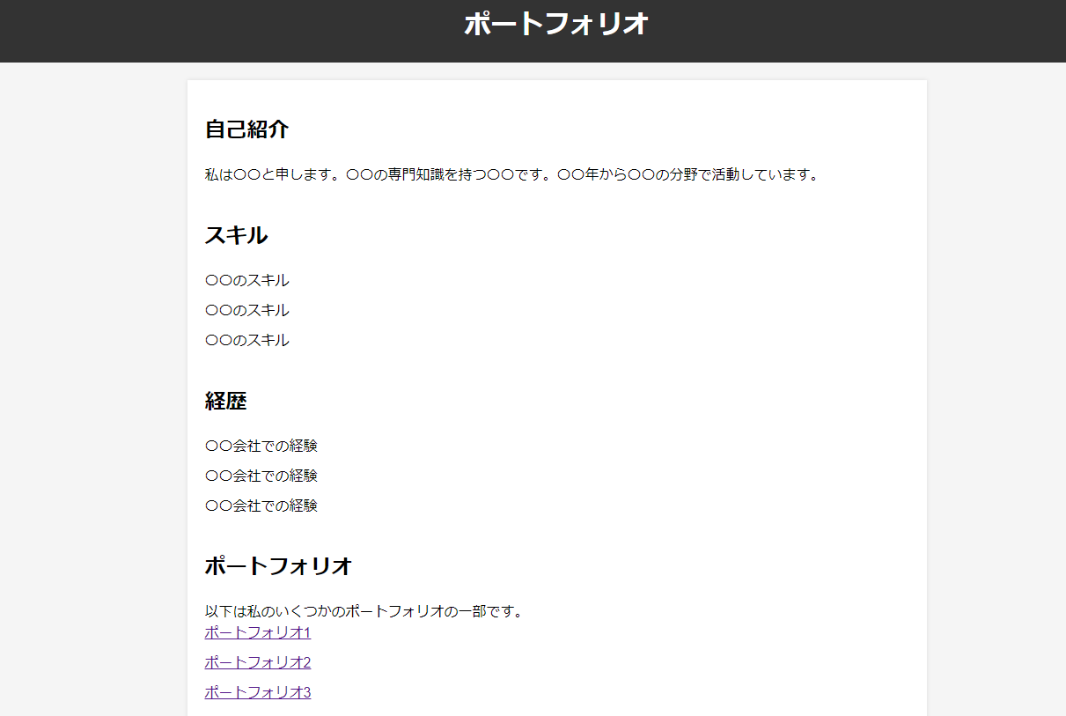Viewport: 1066px width, 716px height.
Task: Click the first ○○のスキル list item
Action: tap(246, 280)
